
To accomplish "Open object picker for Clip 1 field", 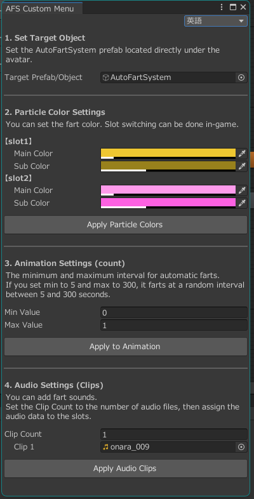I will pyautogui.click(x=241, y=447).
